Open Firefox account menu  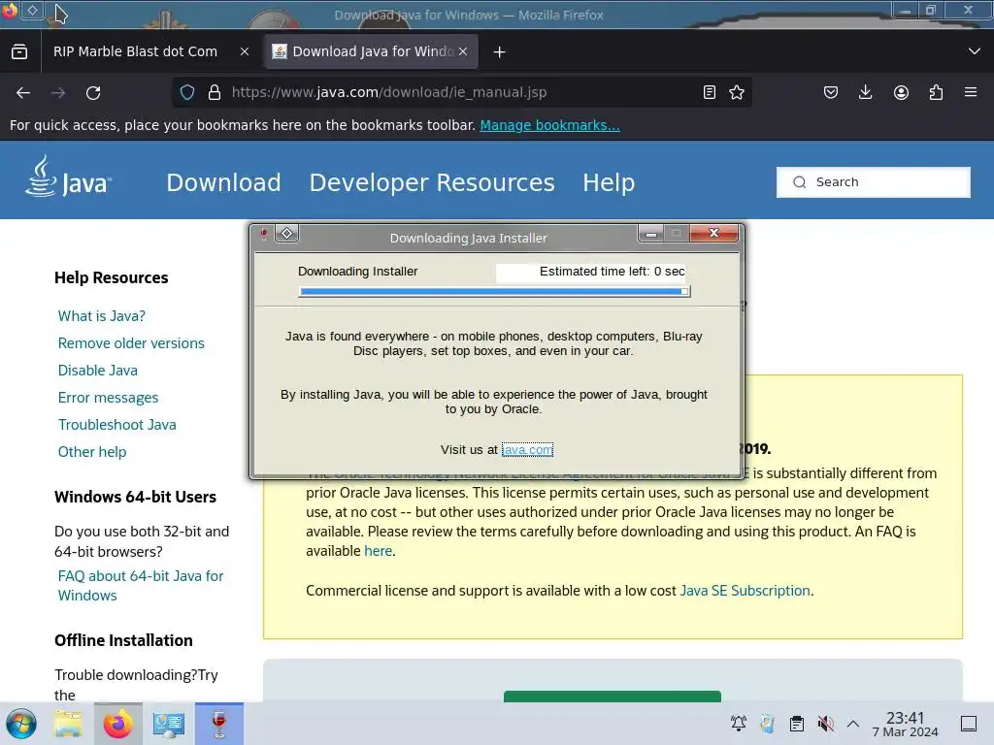tap(901, 92)
